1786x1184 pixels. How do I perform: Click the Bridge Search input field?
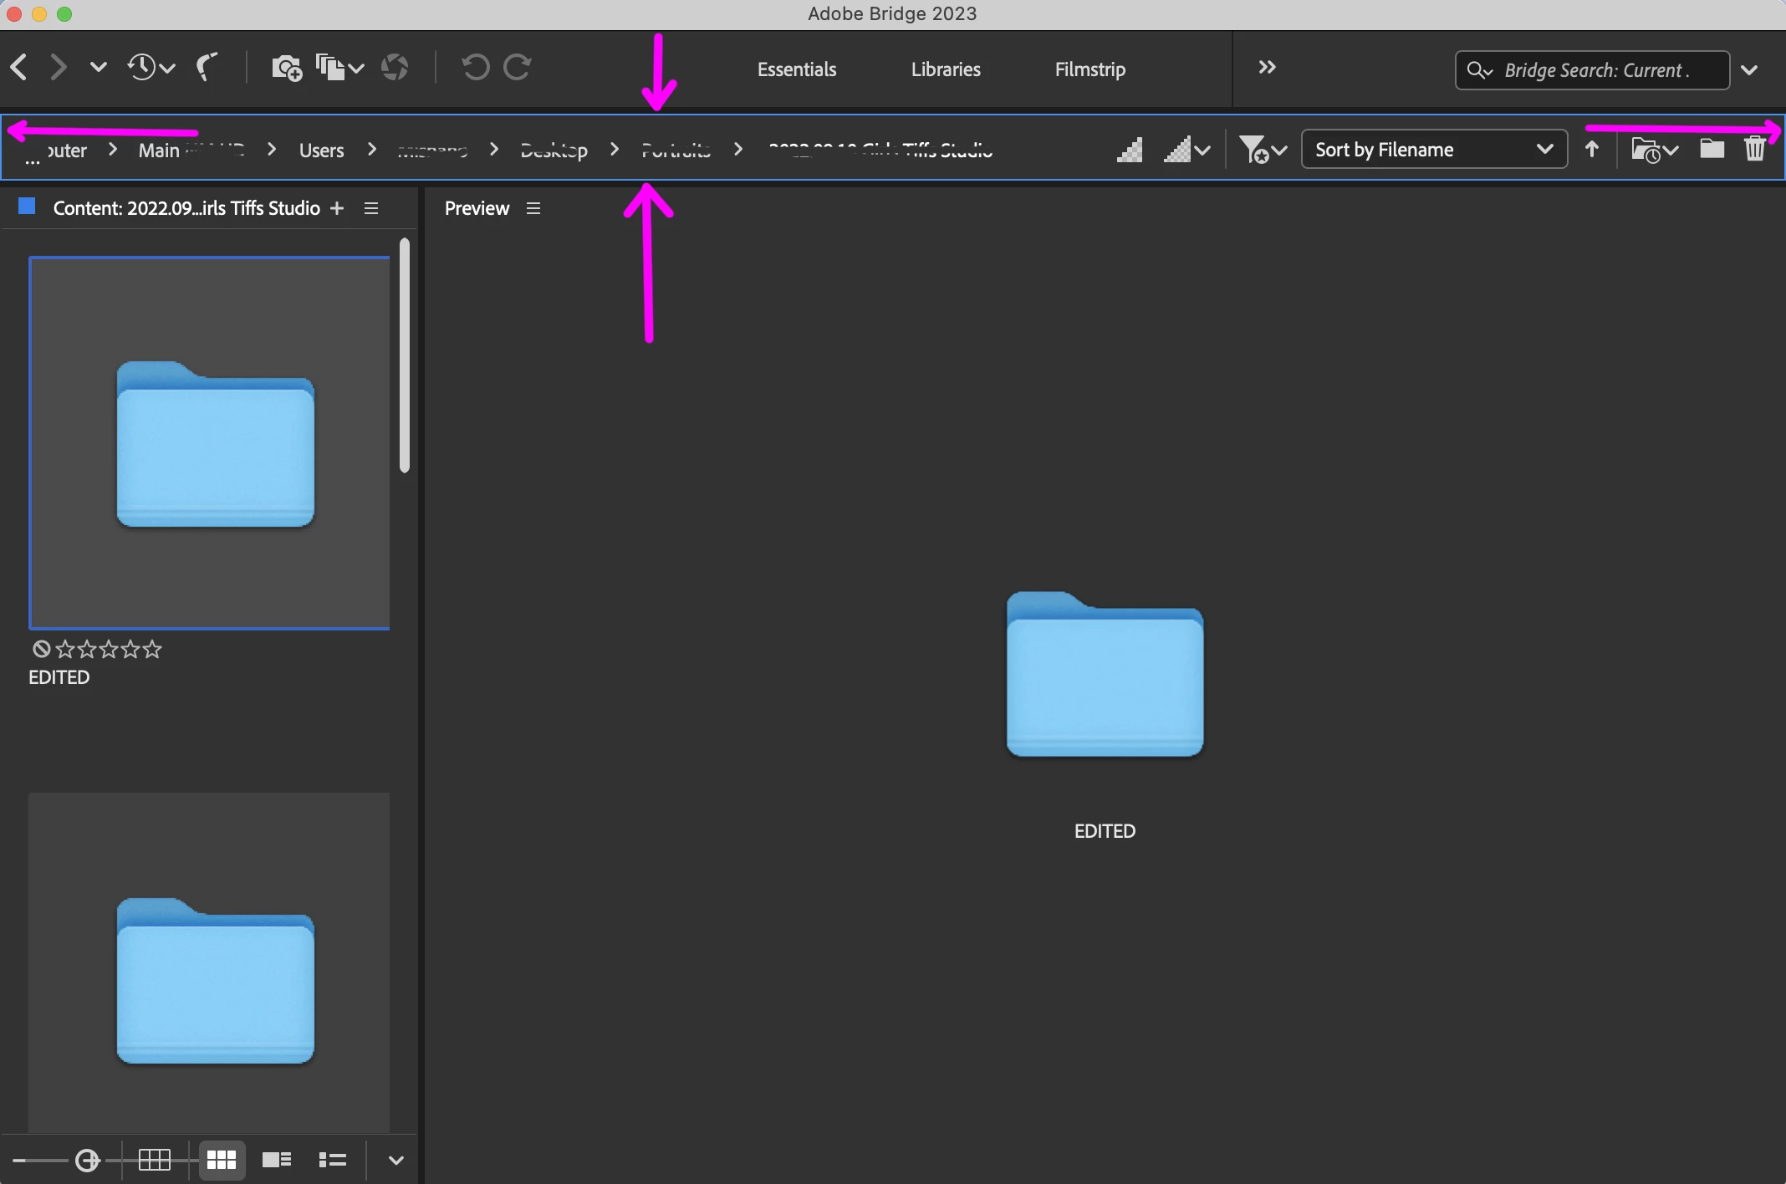[x=1595, y=70]
